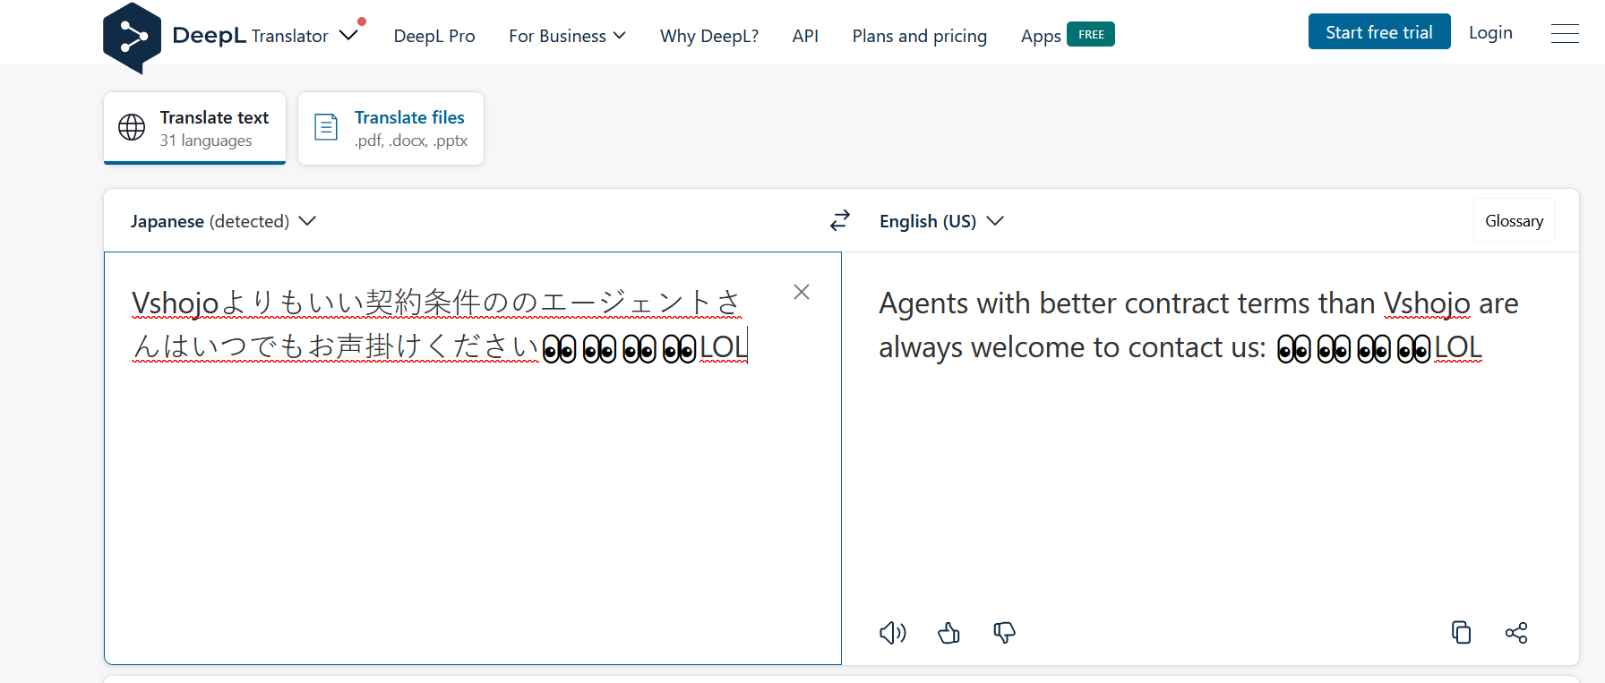Open Plans and pricing
The width and height of the screenshot is (1605, 683).
pyautogui.click(x=920, y=36)
